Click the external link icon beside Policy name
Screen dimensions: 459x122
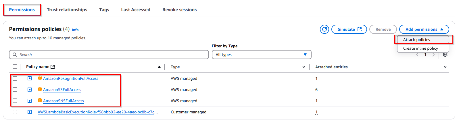53,67
